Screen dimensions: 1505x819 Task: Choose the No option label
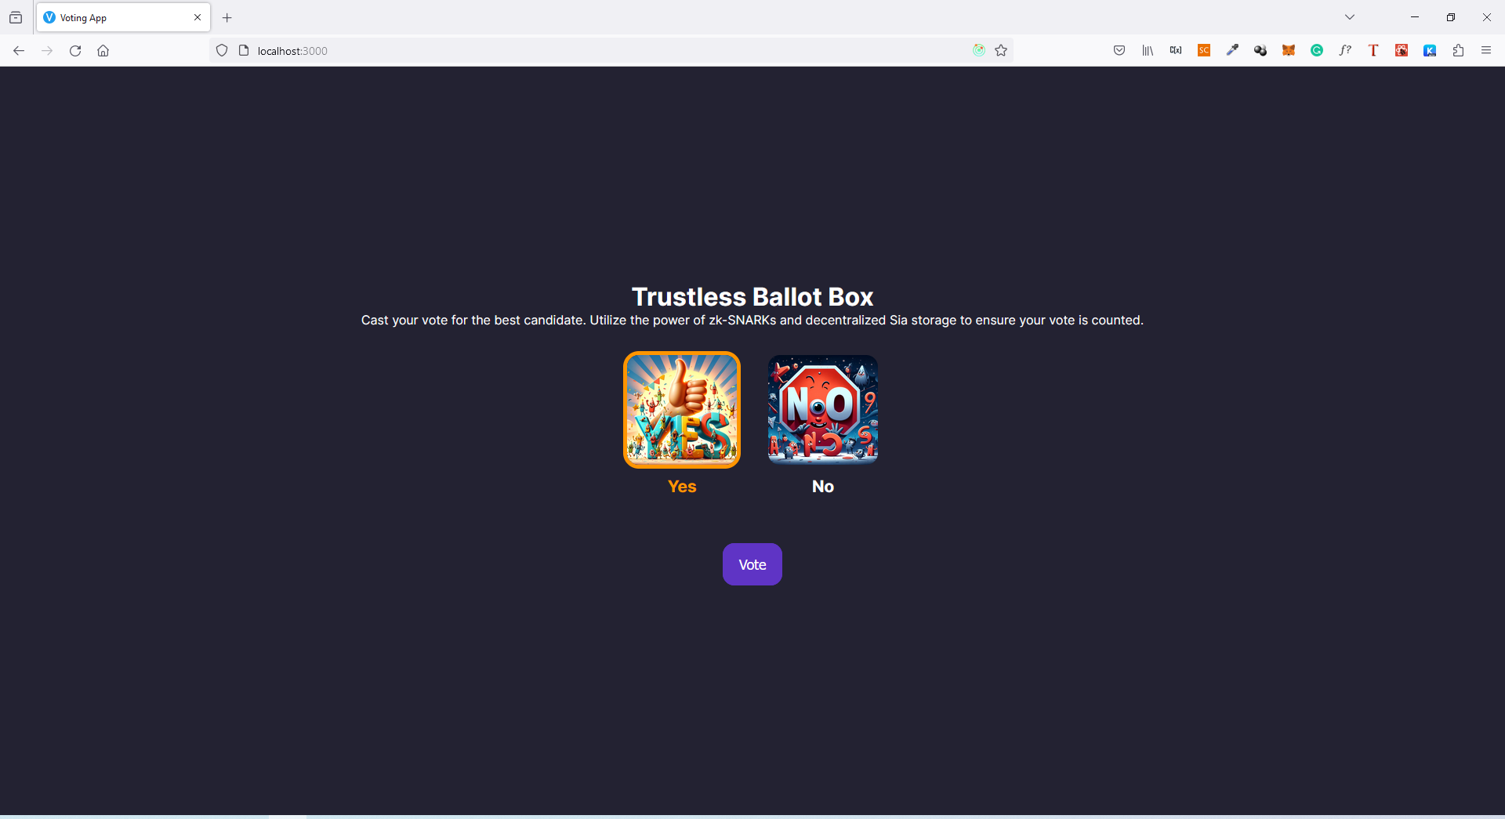tap(823, 487)
